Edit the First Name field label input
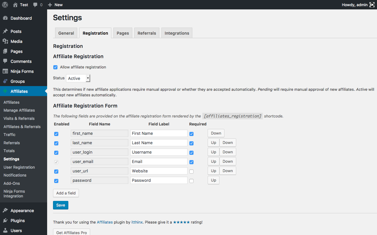 pyautogui.click(x=159, y=133)
